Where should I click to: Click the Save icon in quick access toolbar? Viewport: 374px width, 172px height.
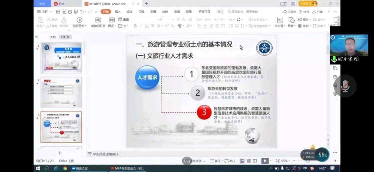tap(58, 12)
